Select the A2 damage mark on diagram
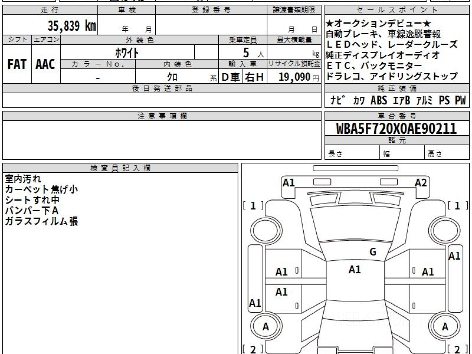This screenshot has width=472, height=354. pos(420,183)
